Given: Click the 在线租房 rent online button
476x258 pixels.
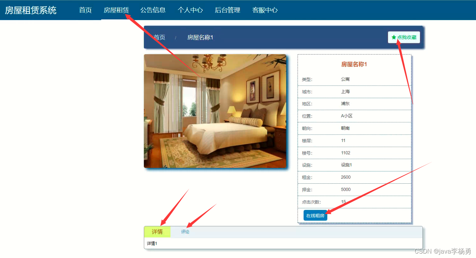Looking at the screenshot, I should click(x=315, y=215).
